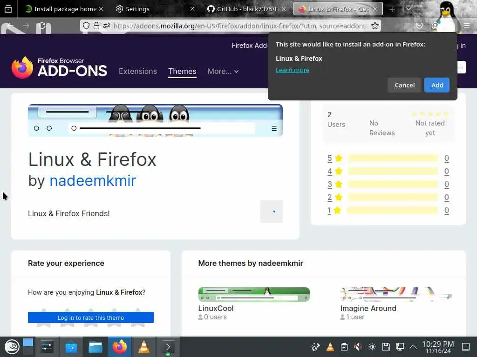Click Firefox Add-ons header link

tap(249, 45)
